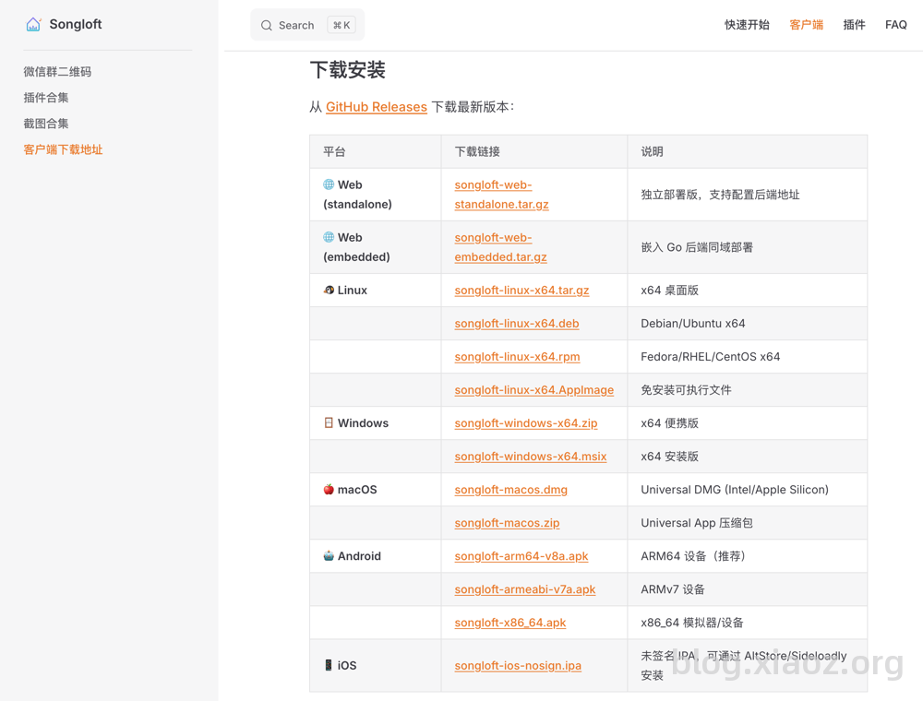The height and width of the screenshot is (701, 923).
Task: Click the 下载安装 heading
Action: tap(347, 70)
